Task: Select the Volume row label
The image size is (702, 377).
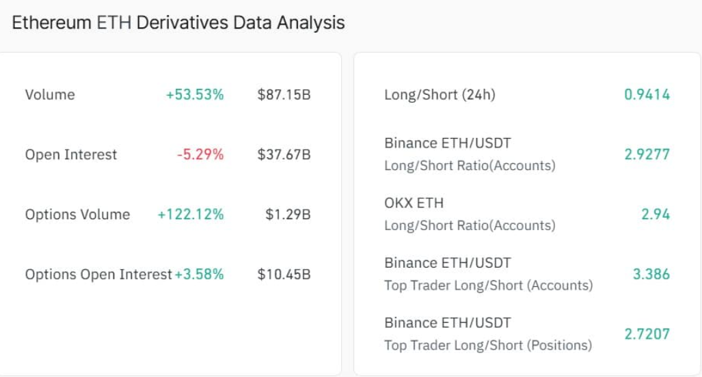Action: (x=50, y=95)
